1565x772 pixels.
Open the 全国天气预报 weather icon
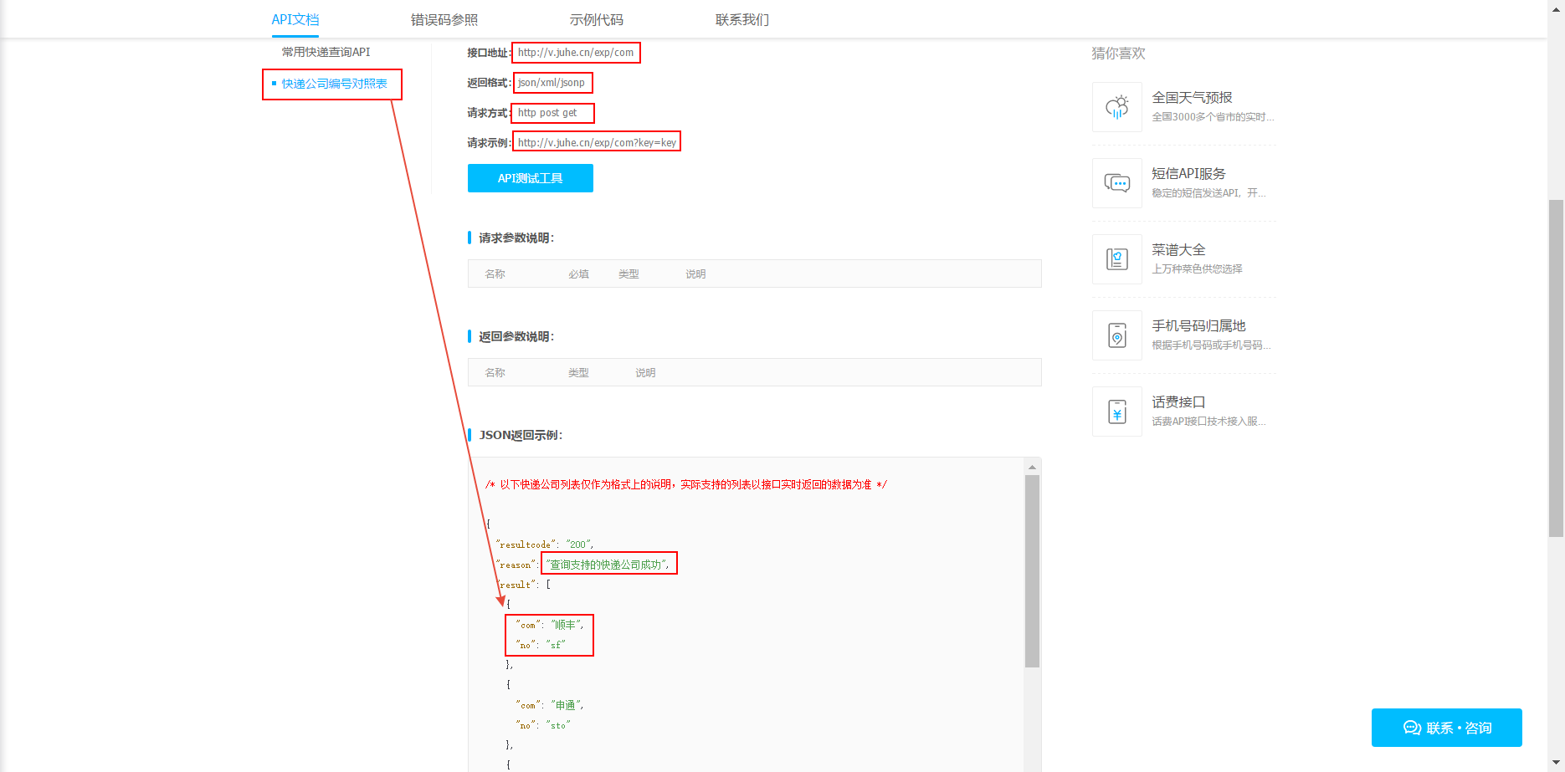1117,107
